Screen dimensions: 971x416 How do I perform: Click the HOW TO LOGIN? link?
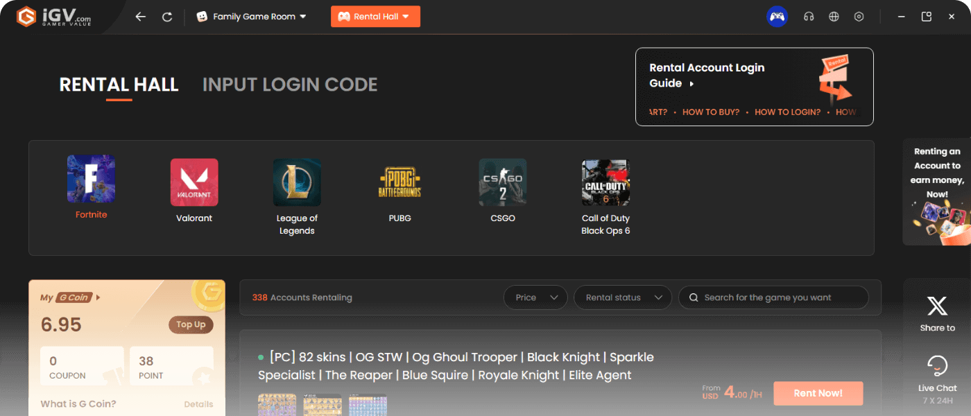click(x=787, y=112)
